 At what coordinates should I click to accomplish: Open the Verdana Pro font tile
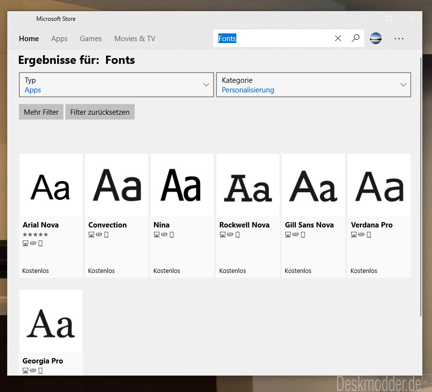(379, 215)
